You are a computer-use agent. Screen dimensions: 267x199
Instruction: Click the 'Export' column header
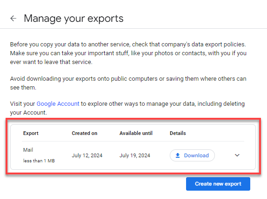pos(31,133)
